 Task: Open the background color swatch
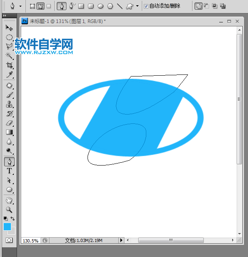coord(13,232)
